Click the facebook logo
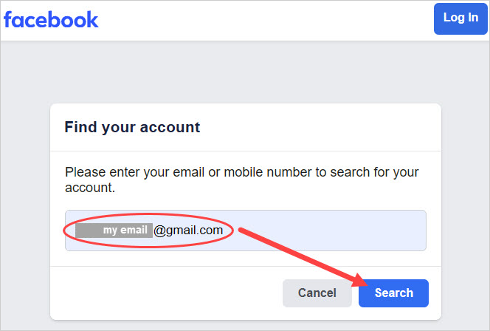This screenshot has width=490, height=331. (x=51, y=19)
